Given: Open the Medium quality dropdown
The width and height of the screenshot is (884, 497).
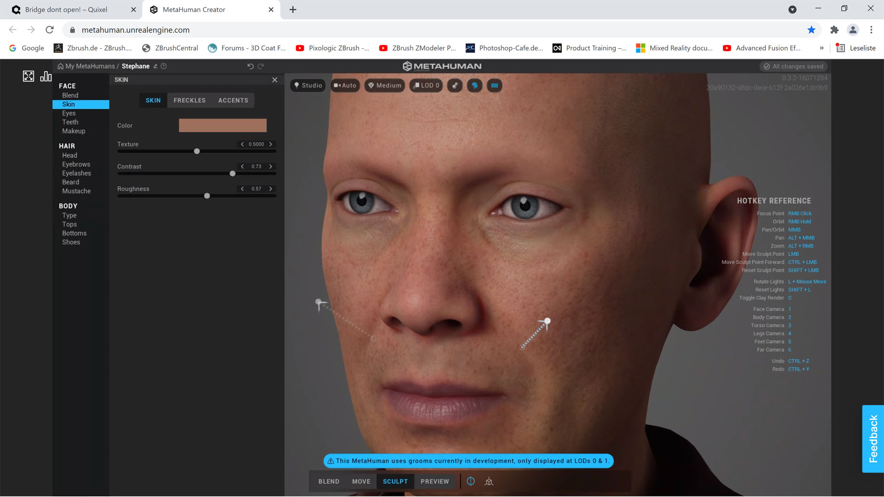Looking at the screenshot, I should pos(385,86).
